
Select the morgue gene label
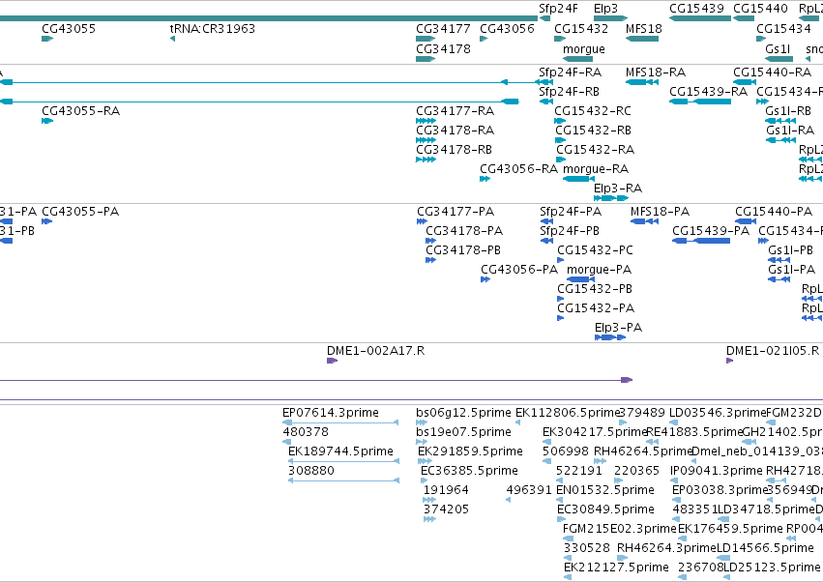click(584, 49)
